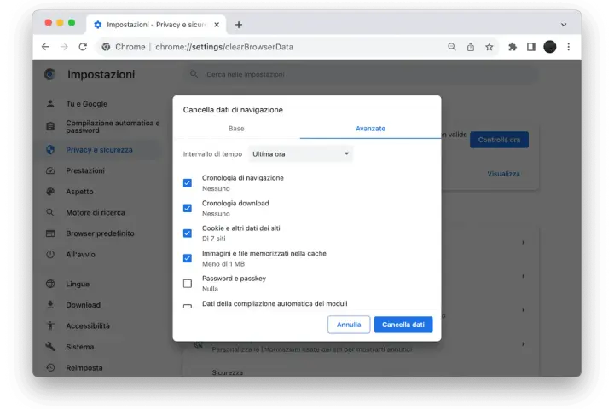Open Aspetto settings section
614x409 pixels.
coord(79,192)
